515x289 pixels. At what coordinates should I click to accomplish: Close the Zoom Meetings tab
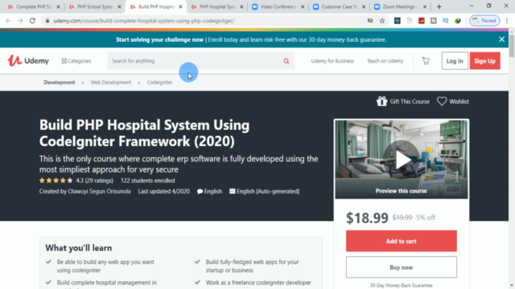[x=425, y=6]
